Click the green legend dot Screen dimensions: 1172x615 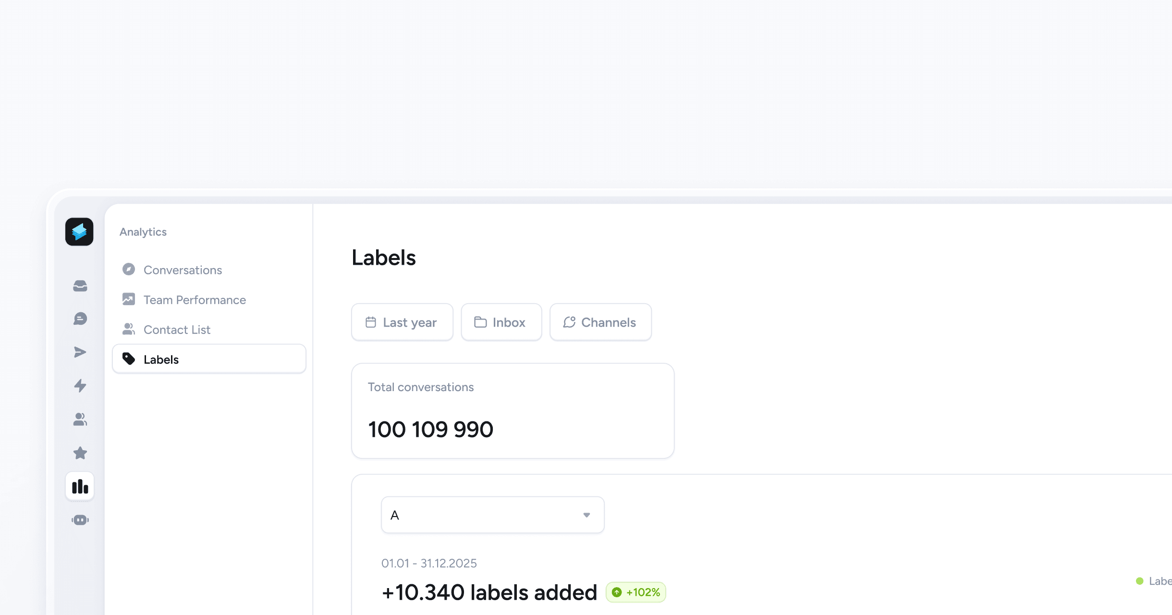tap(1139, 581)
